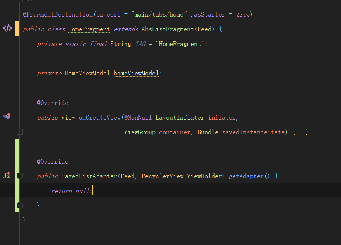Click the related XML file gutter icon
This screenshot has width=341, height=245.
click(x=7, y=28)
